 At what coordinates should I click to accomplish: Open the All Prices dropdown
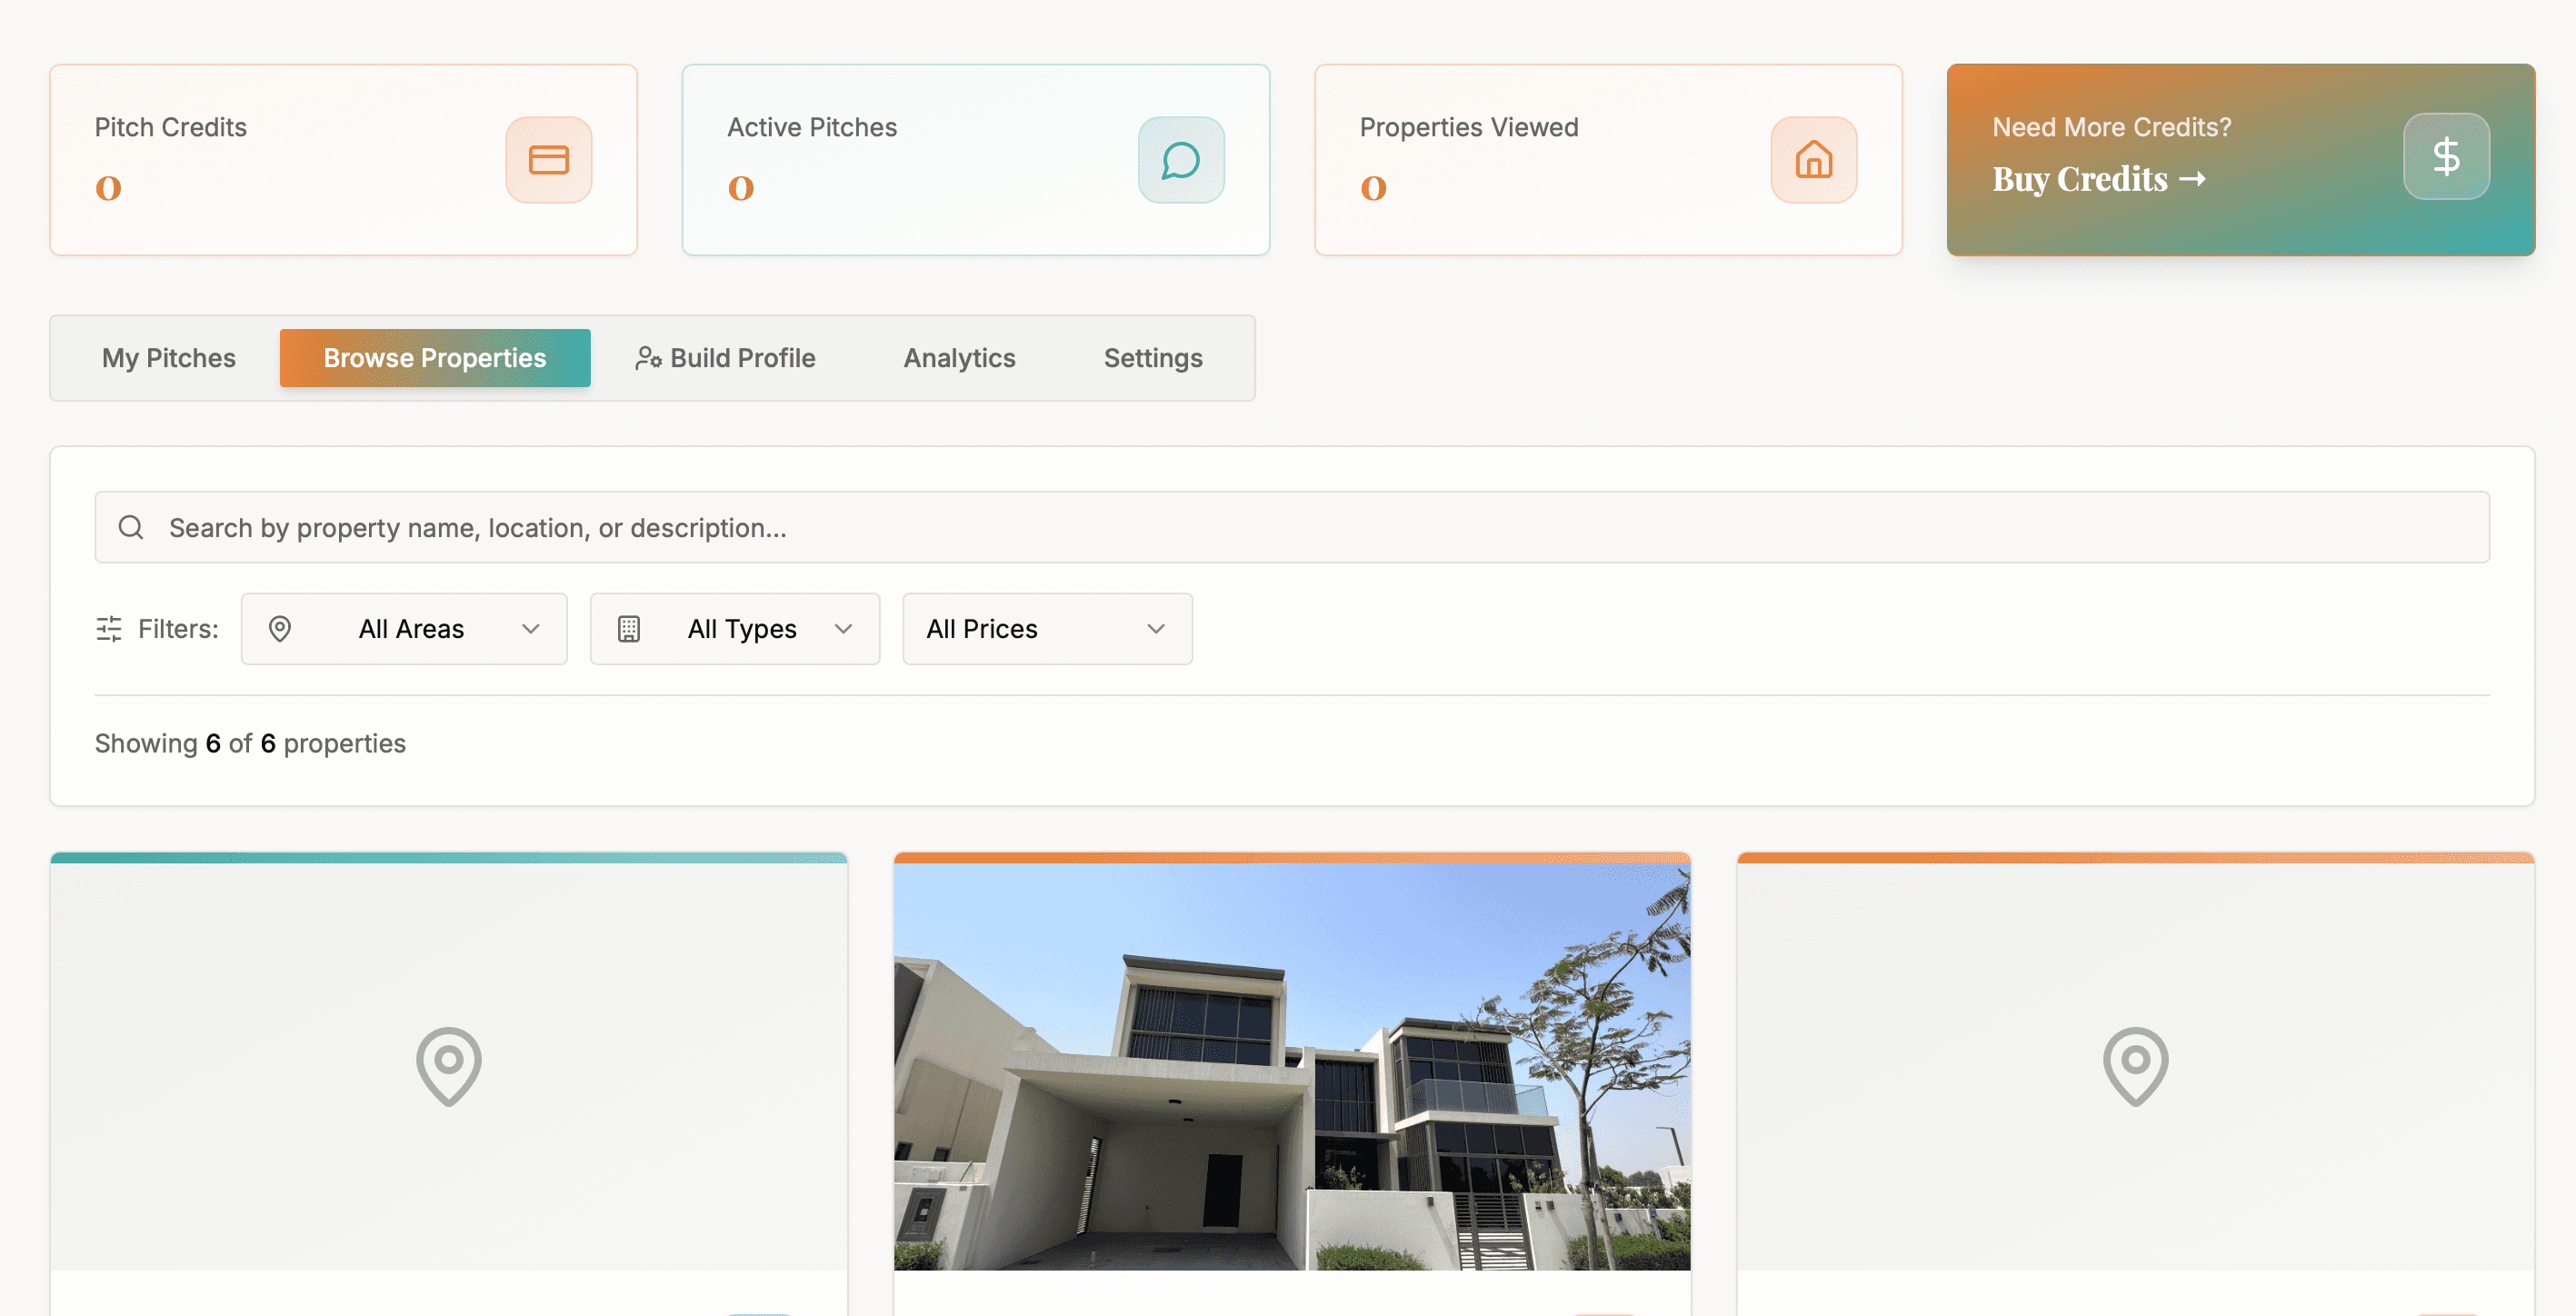[x=1047, y=629]
